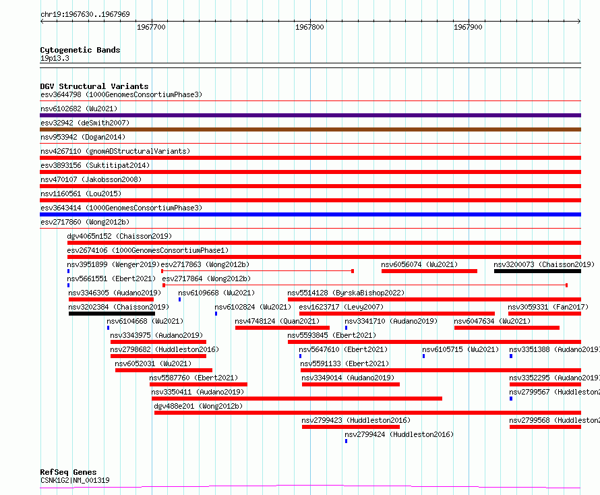Click ruler position 1967700
600x495 pixels.
pos(151,27)
